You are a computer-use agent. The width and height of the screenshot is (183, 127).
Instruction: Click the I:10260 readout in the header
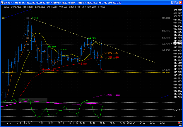(102, 7)
